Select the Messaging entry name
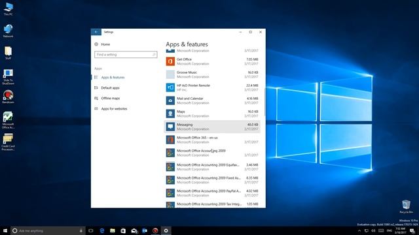 pos(185,125)
